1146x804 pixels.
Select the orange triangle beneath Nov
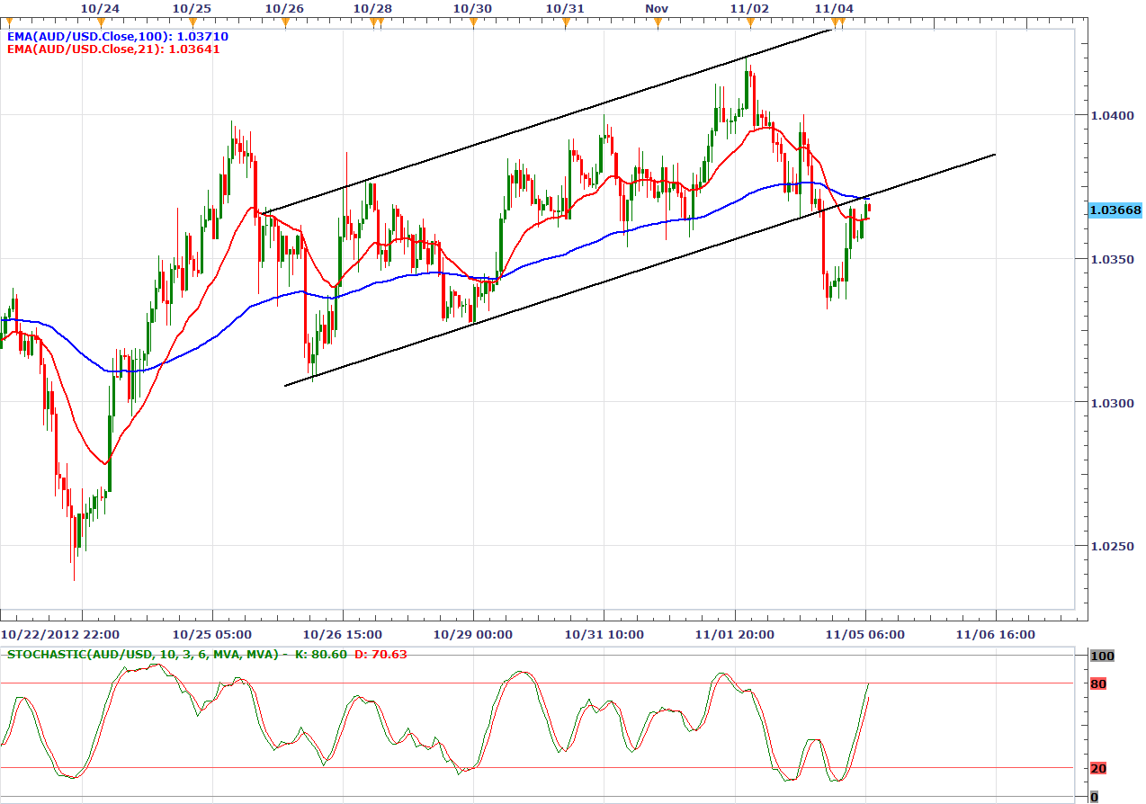coord(658,22)
